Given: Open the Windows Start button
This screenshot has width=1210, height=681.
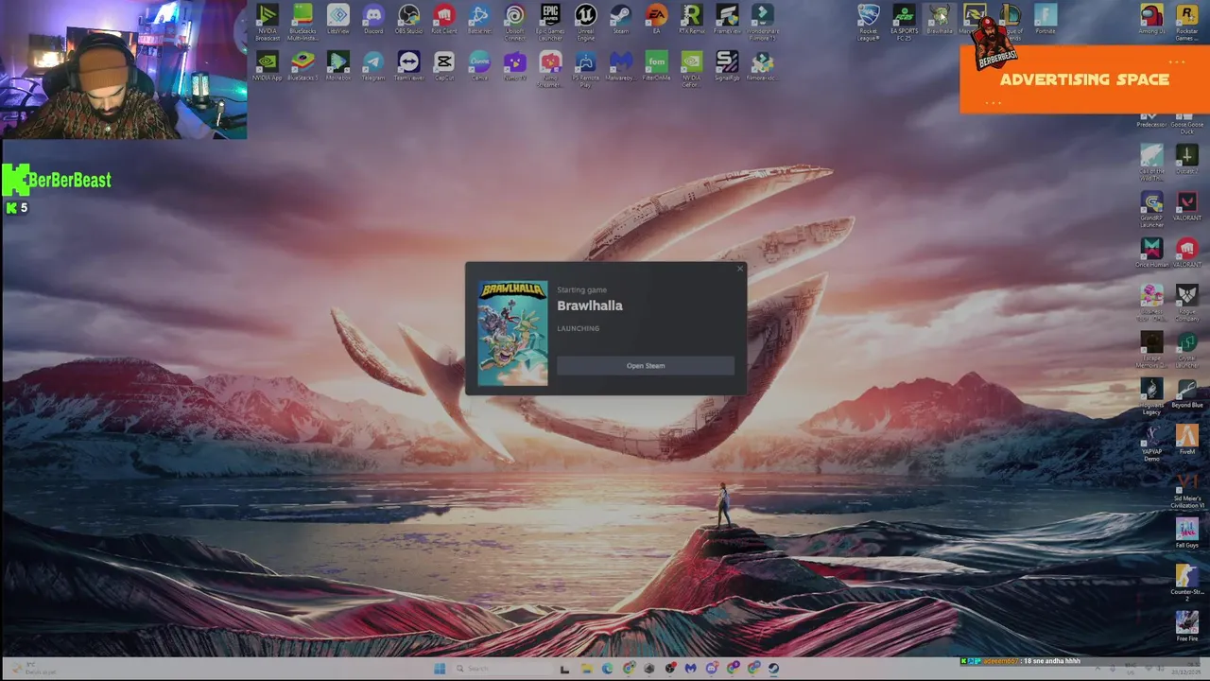Looking at the screenshot, I should point(440,668).
